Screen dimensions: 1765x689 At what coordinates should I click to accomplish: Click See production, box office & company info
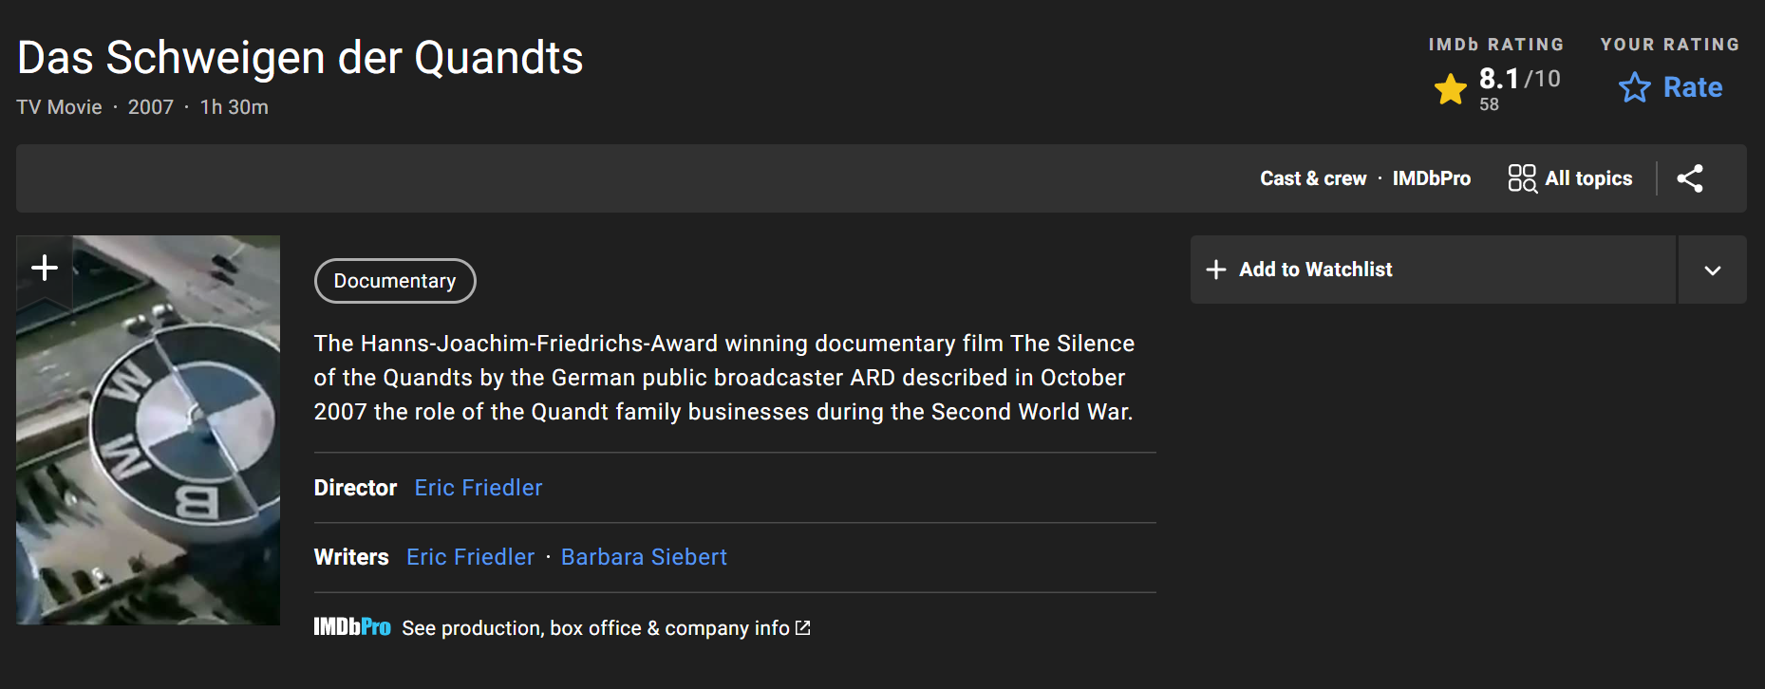point(595,628)
